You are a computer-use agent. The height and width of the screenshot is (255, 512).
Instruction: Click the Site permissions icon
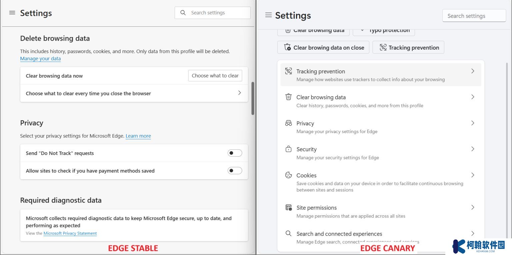[288, 207]
